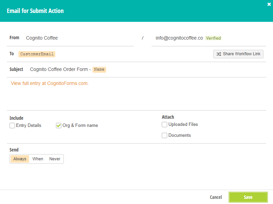273x204 pixels.
Task: Choose the When send option
Action: 38,159
